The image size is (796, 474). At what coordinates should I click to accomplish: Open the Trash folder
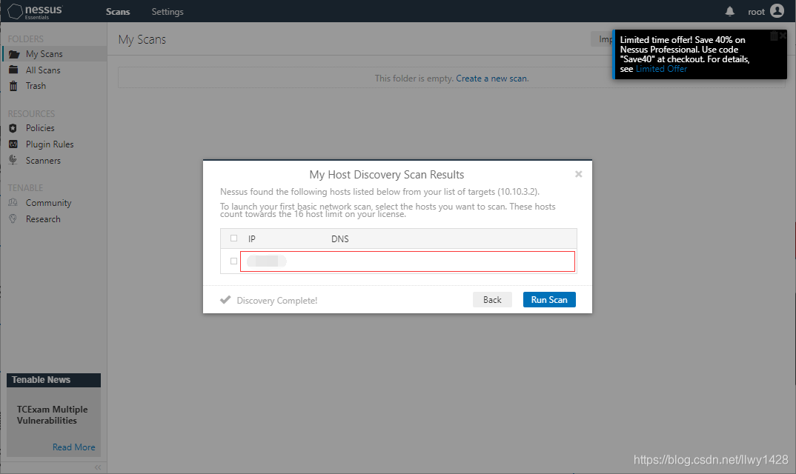click(x=34, y=85)
